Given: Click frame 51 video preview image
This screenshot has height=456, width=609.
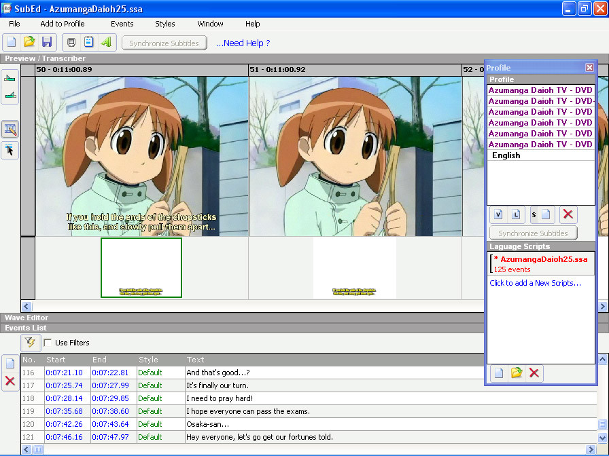Looking at the screenshot, I should [355, 156].
